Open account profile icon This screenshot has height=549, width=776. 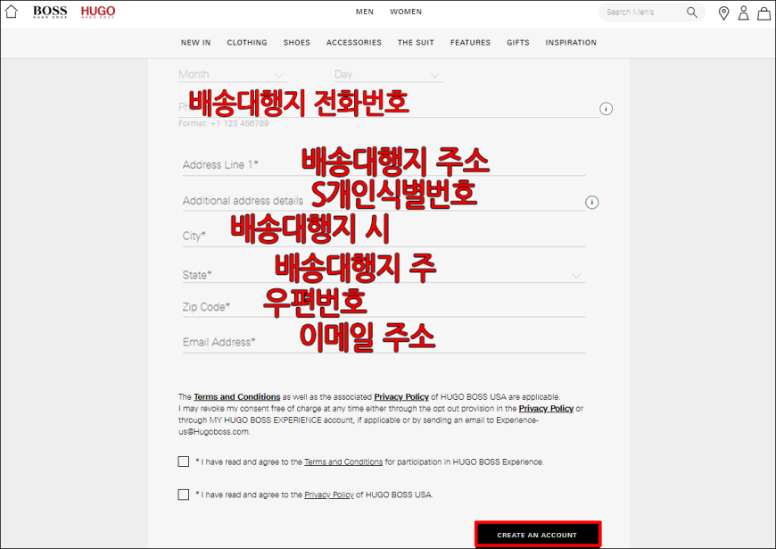[743, 12]
